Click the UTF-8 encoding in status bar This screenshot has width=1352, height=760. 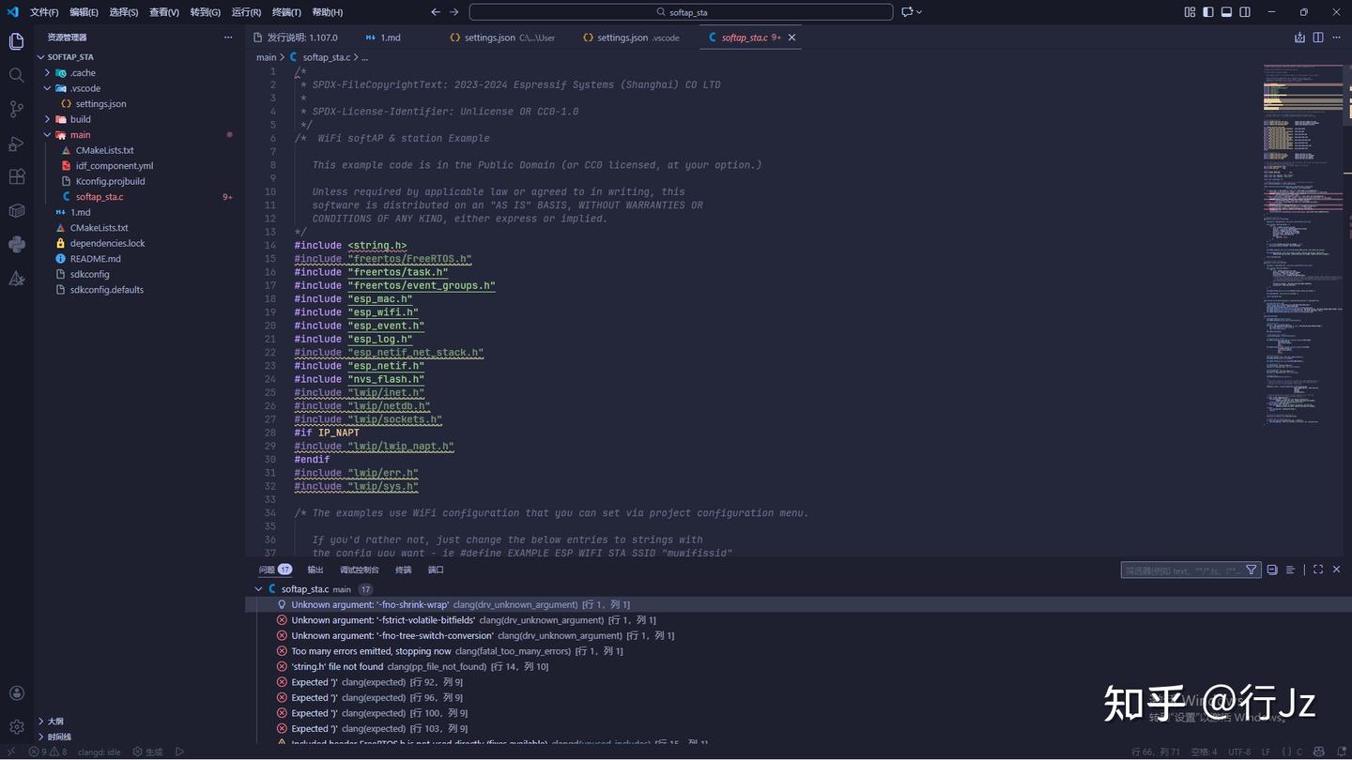1239,752
